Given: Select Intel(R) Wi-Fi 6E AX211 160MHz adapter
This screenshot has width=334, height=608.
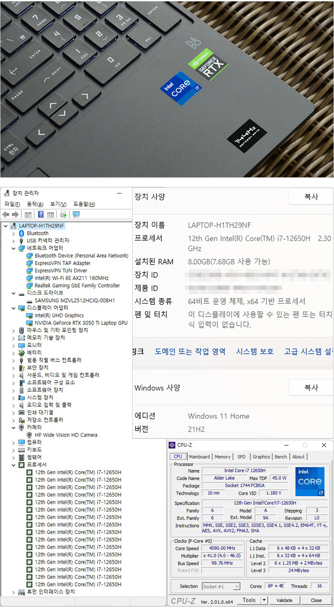Looking at the screenshot, I should pos(72,278).
